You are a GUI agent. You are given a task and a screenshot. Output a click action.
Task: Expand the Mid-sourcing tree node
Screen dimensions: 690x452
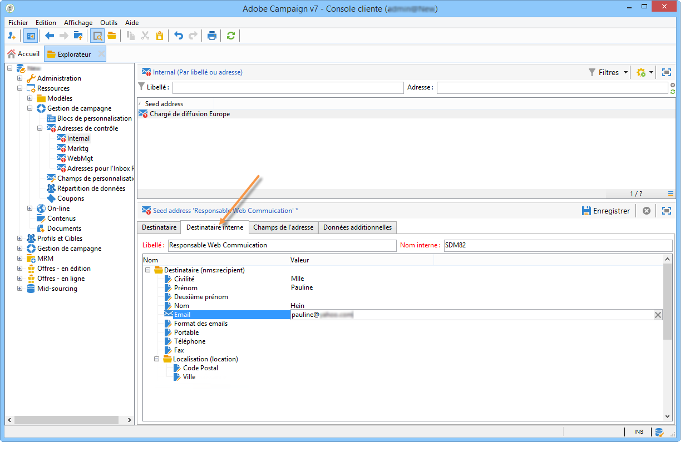point(20,289)
